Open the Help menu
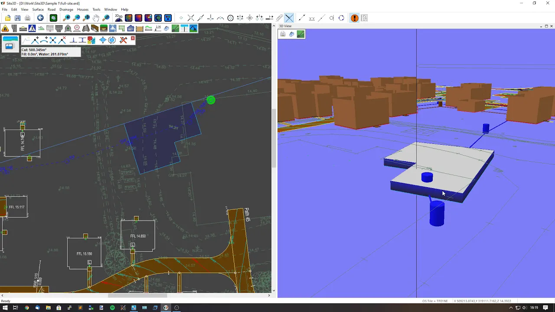555x312 pixels. pos(125,10)
